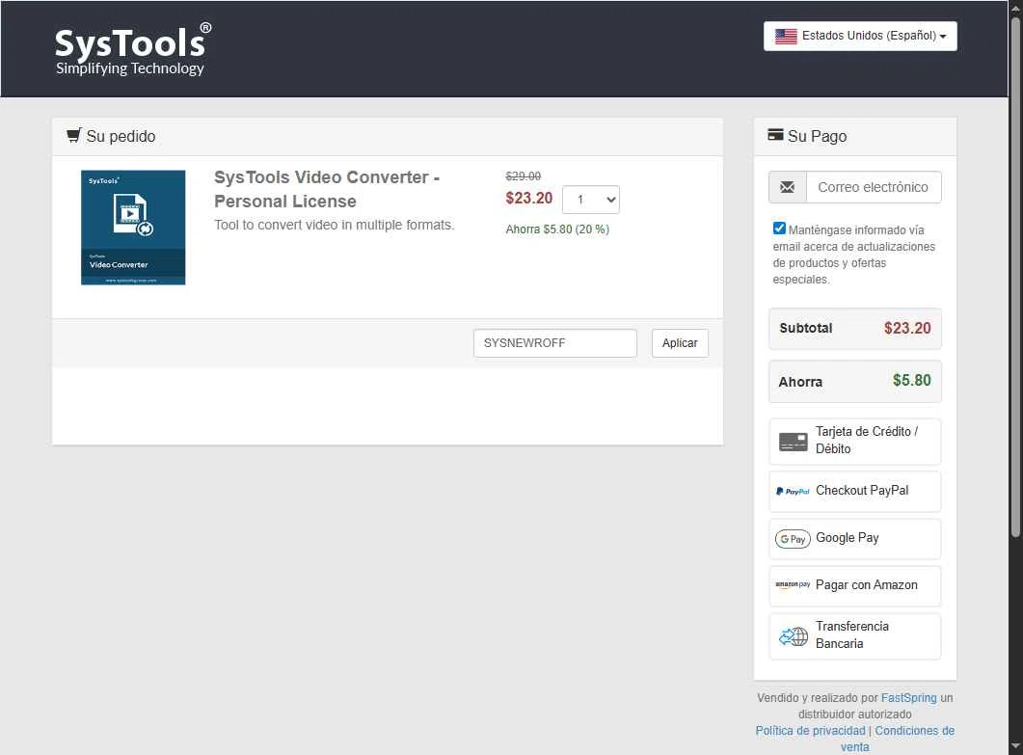This screenshot has height=755, width=1023.
Task: Choose Google Pay payment option
Action: click(854, 538)
